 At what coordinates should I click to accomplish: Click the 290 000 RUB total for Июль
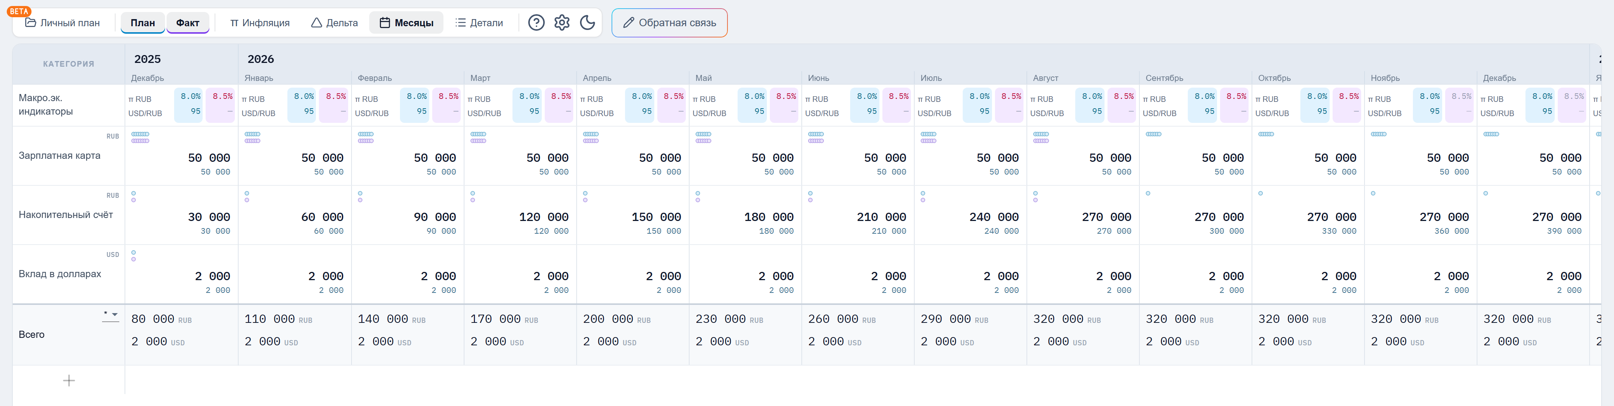[x=954, y=319]
